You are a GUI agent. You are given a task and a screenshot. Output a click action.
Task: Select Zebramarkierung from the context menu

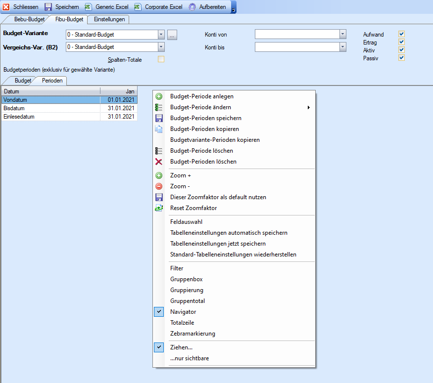tap(192, 334)
